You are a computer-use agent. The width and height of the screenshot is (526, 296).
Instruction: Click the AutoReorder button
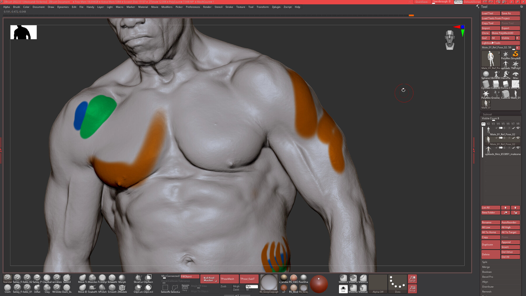click(510, 222)
